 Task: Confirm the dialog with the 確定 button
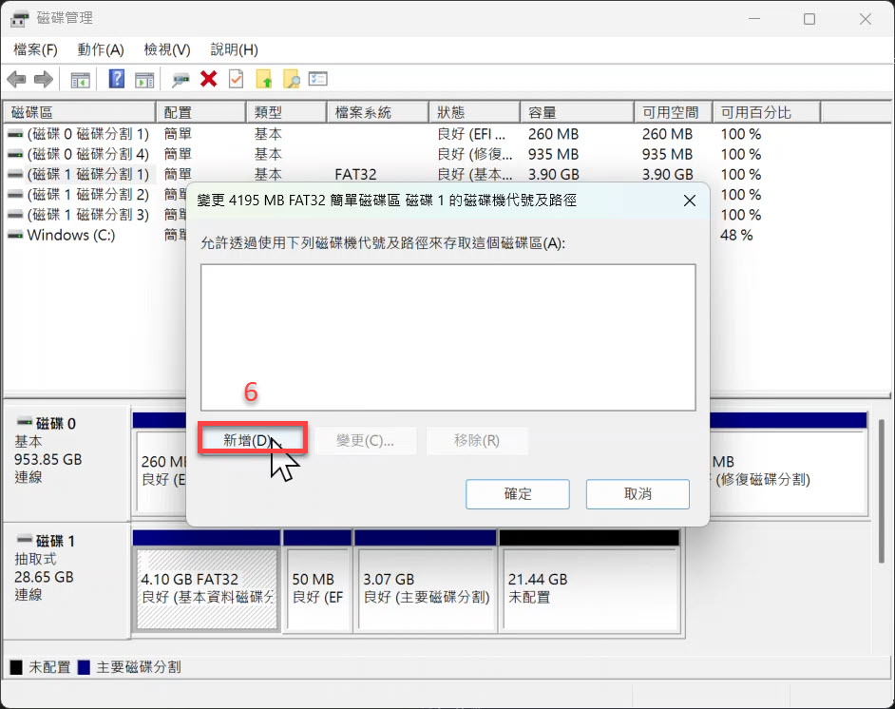518,494
